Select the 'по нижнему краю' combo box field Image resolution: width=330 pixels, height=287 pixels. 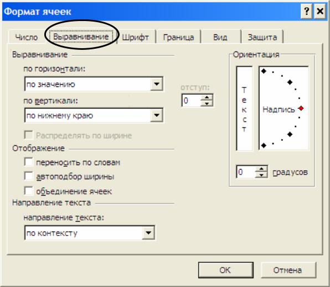pyautogui.click(x=94, y=115)
